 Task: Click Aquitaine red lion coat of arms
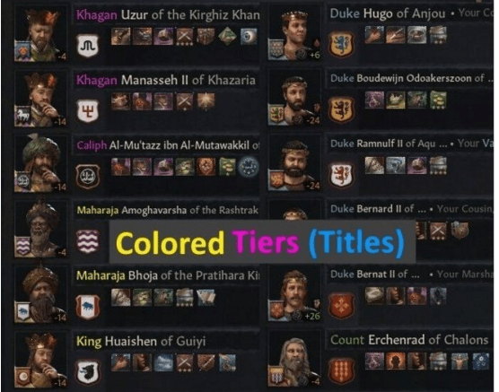pyautogui.click(x=341, y=175)
